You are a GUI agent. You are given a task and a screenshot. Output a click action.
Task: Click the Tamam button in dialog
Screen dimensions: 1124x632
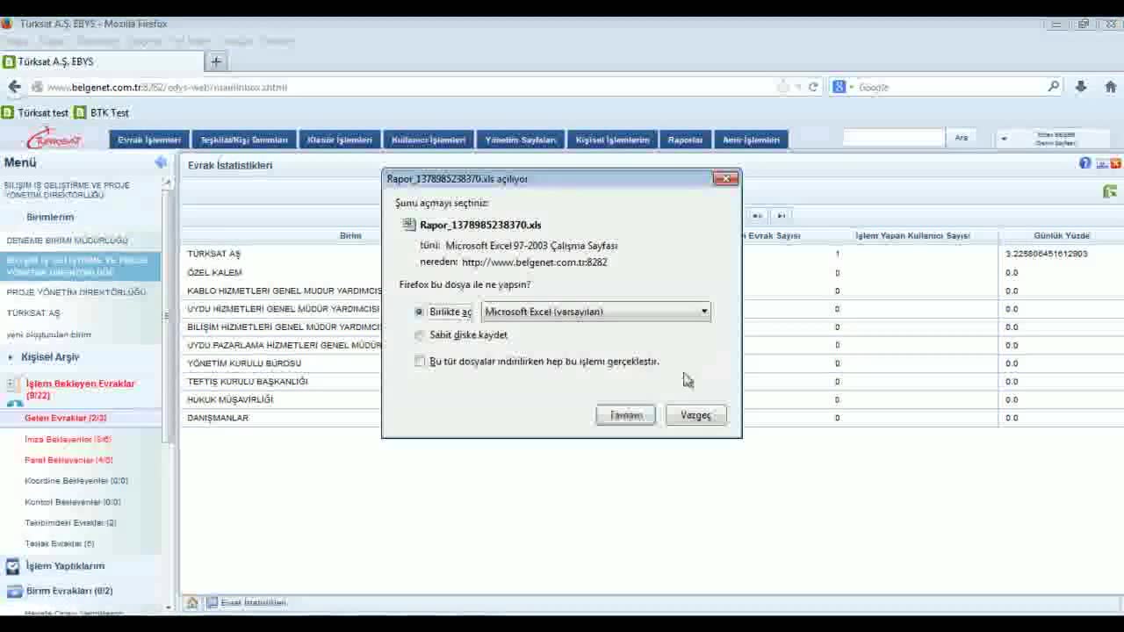point(626,415)
